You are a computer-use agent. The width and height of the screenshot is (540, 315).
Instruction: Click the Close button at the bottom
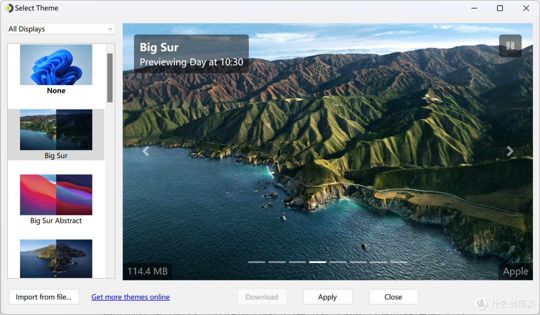click(393, 297)
